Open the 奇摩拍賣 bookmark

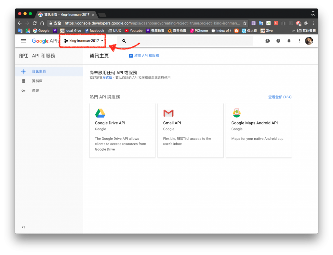click(x=155, y=31)
